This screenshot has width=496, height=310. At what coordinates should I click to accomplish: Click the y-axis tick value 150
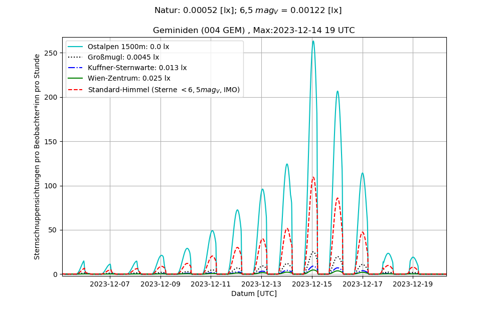[x=52, y=142]
